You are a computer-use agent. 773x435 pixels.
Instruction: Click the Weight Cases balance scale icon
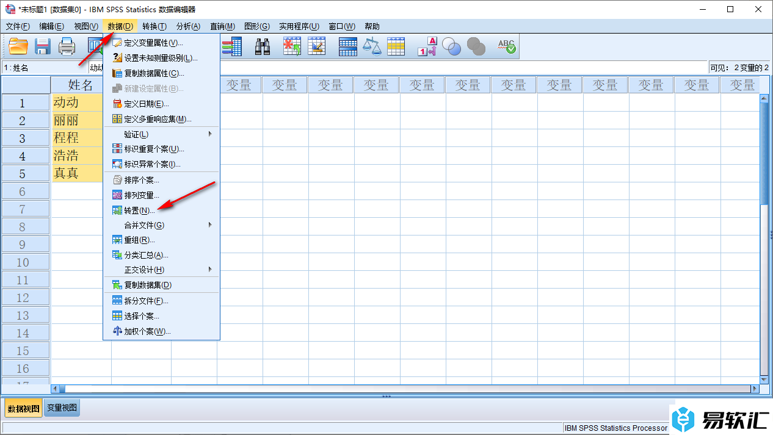[x=371, y=46]
